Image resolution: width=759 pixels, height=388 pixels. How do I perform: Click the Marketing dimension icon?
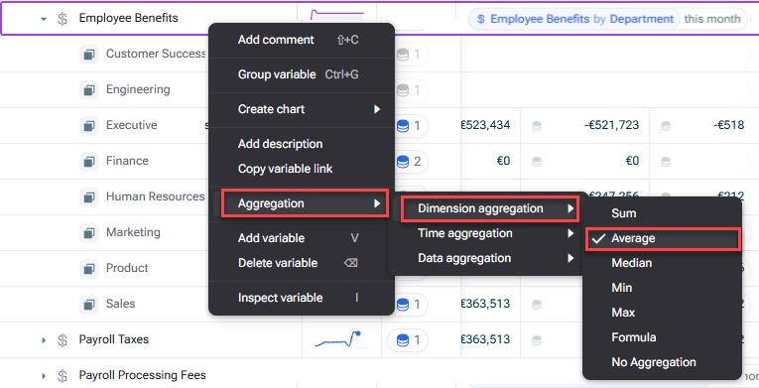(89, 233)
